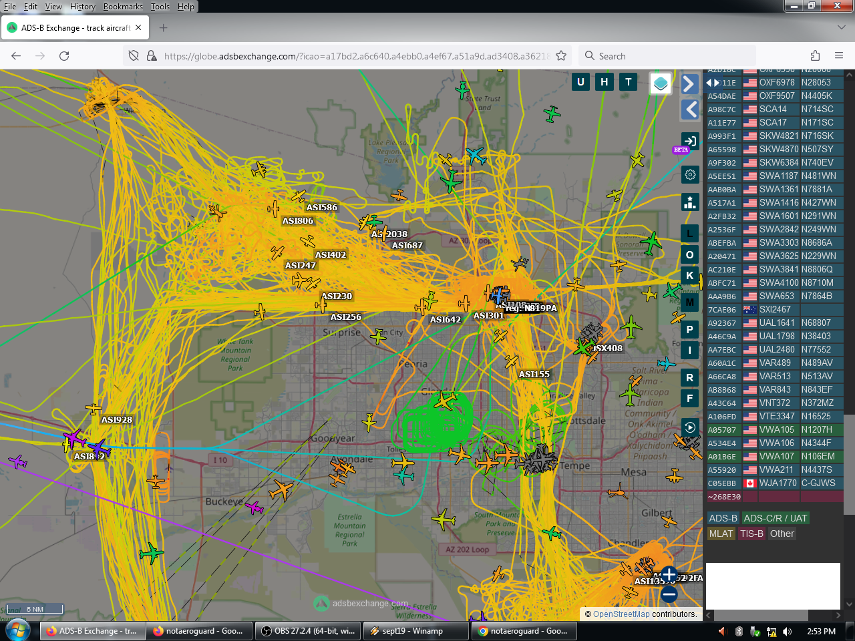
Task: Toggle the L map button
Action: [690, 234]
